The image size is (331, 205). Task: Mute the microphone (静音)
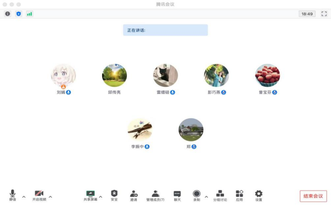[x=13, y=195]
